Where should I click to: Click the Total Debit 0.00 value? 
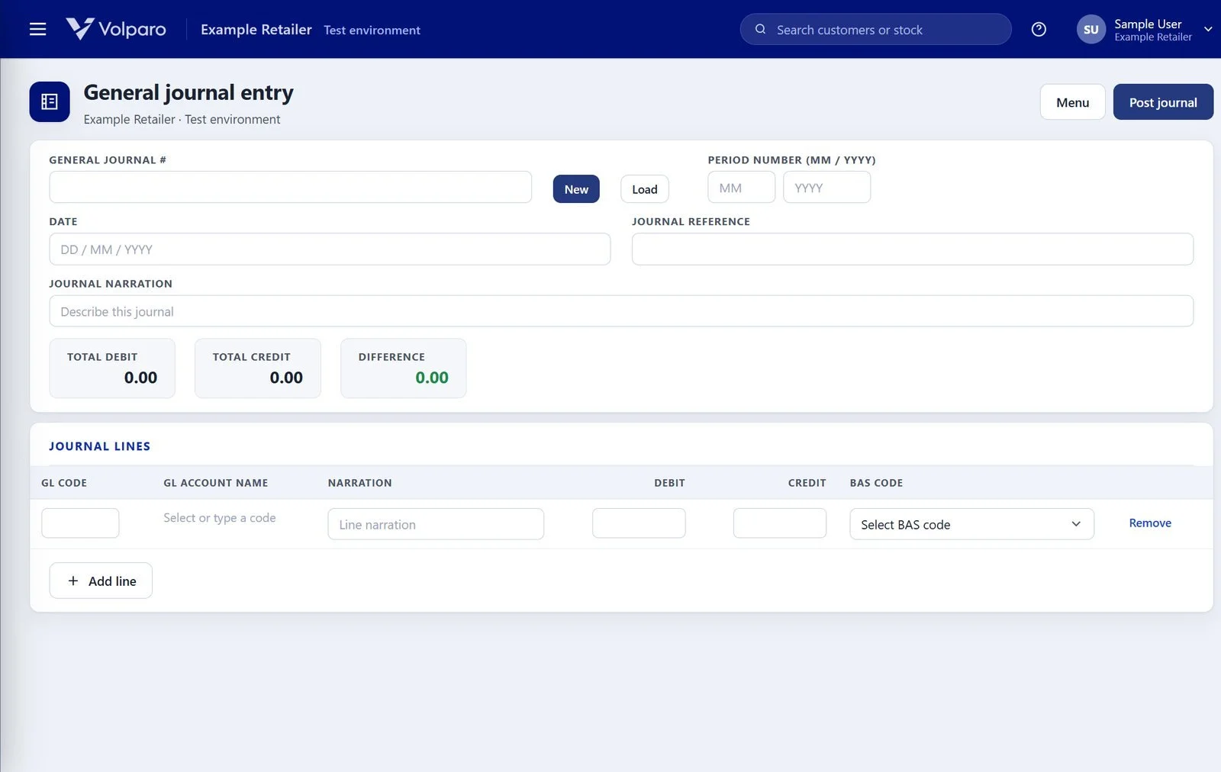pyautogui.click(x=140, y=378)
